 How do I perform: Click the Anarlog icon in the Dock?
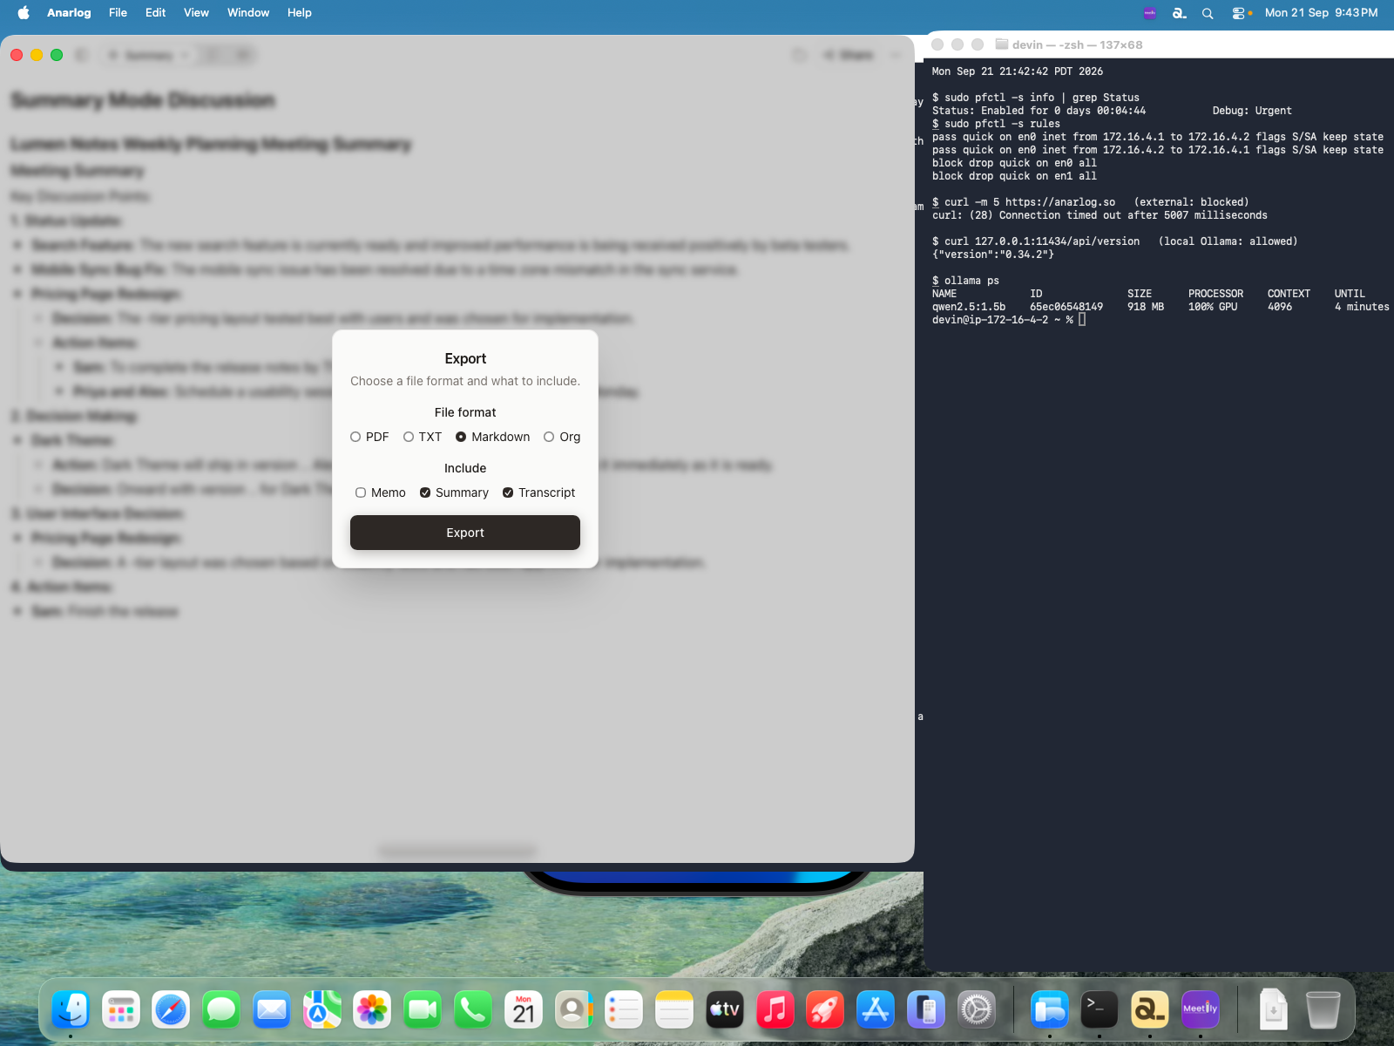coord(1150,1010)
